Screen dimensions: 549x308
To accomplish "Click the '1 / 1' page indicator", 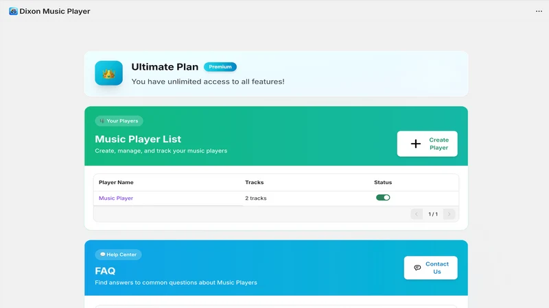I will [433, 214].
